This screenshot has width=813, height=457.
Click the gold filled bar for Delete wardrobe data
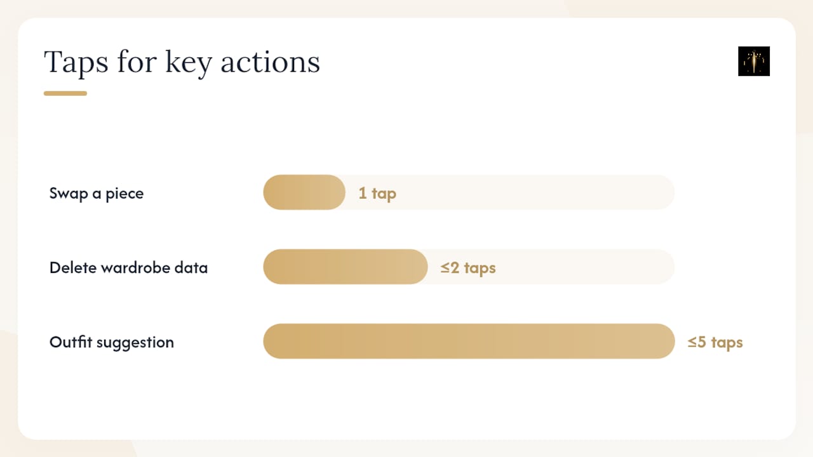coord(346,267)
